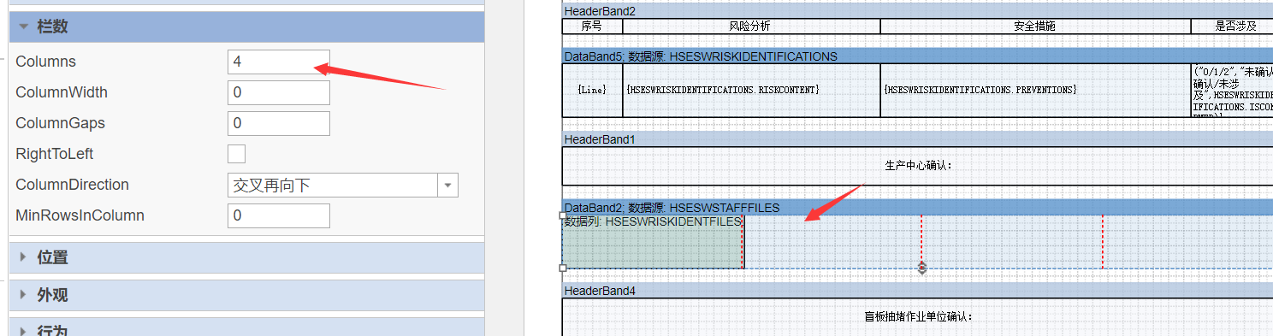Select the DataBand2 band header
The image size is (1273, 336).
(917, 208)
